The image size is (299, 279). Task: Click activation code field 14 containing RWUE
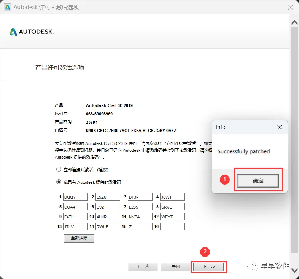click(x=108, y=227)
